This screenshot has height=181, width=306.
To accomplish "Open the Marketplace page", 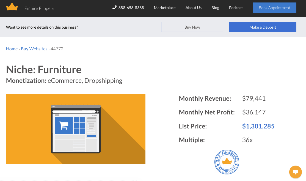I will point(165,8).
